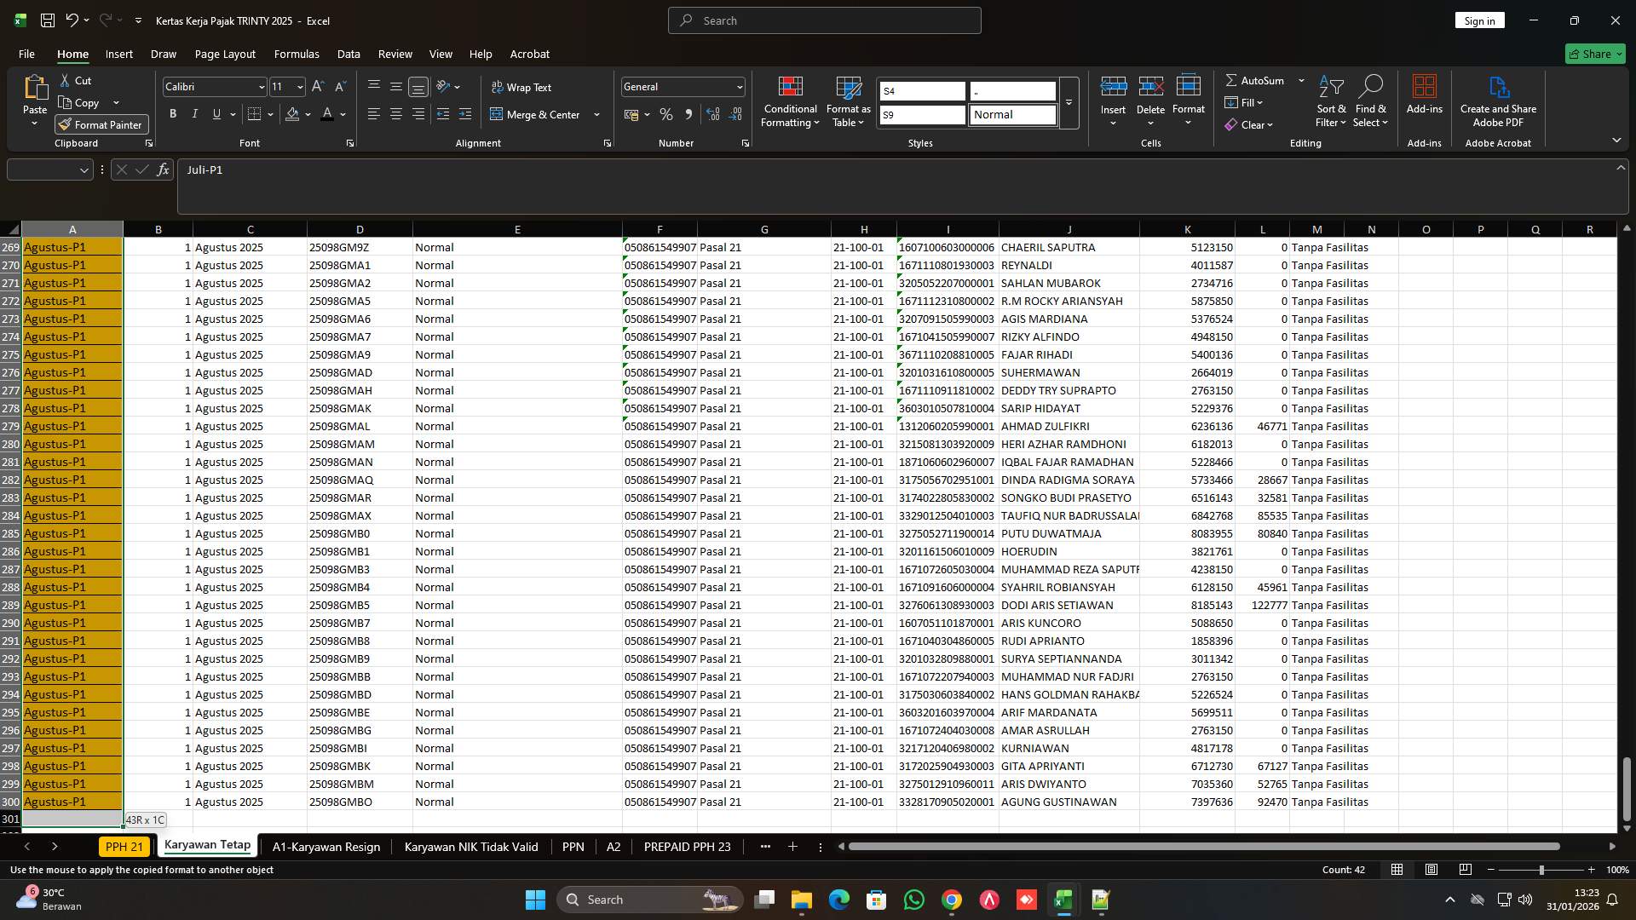This screenshot has width=1636, height=920.
Task: Expand the Fill Color dropdown arrow
Action: coord(308,114)
